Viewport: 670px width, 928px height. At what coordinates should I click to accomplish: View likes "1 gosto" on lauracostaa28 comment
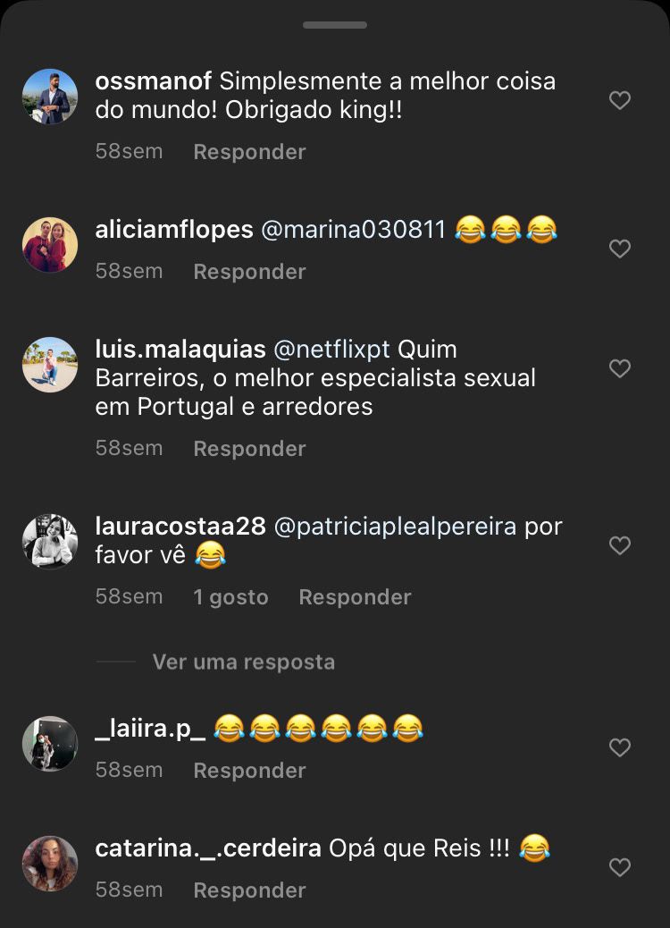(x=230, y=597)
